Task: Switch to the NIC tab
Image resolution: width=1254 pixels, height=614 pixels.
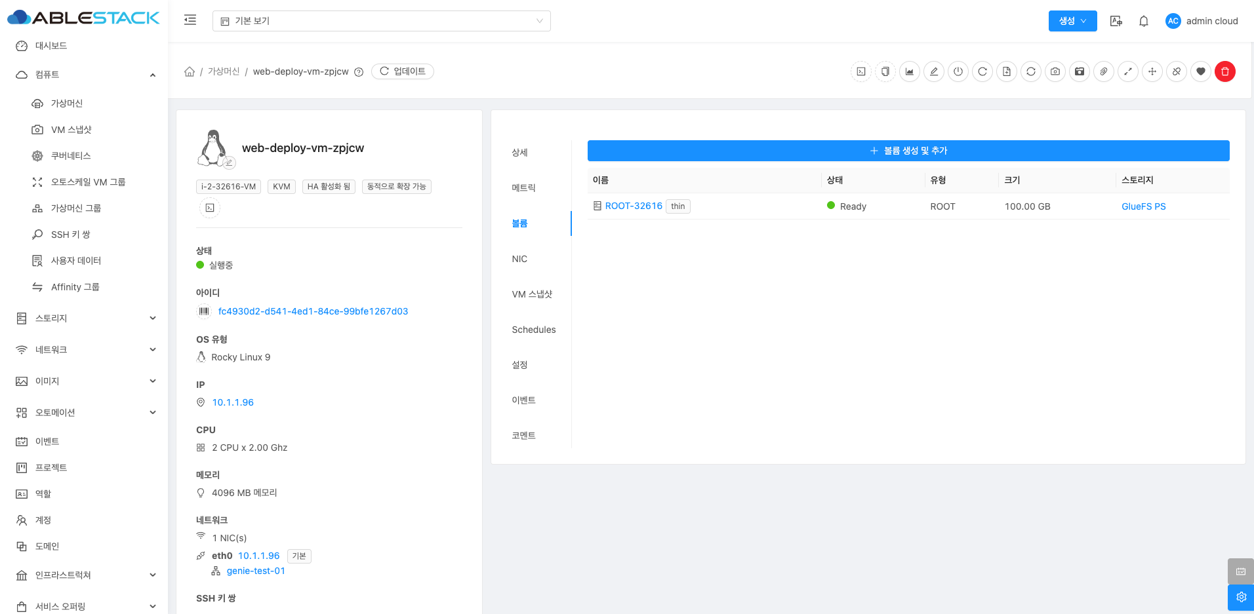Action: pos(519,259)
